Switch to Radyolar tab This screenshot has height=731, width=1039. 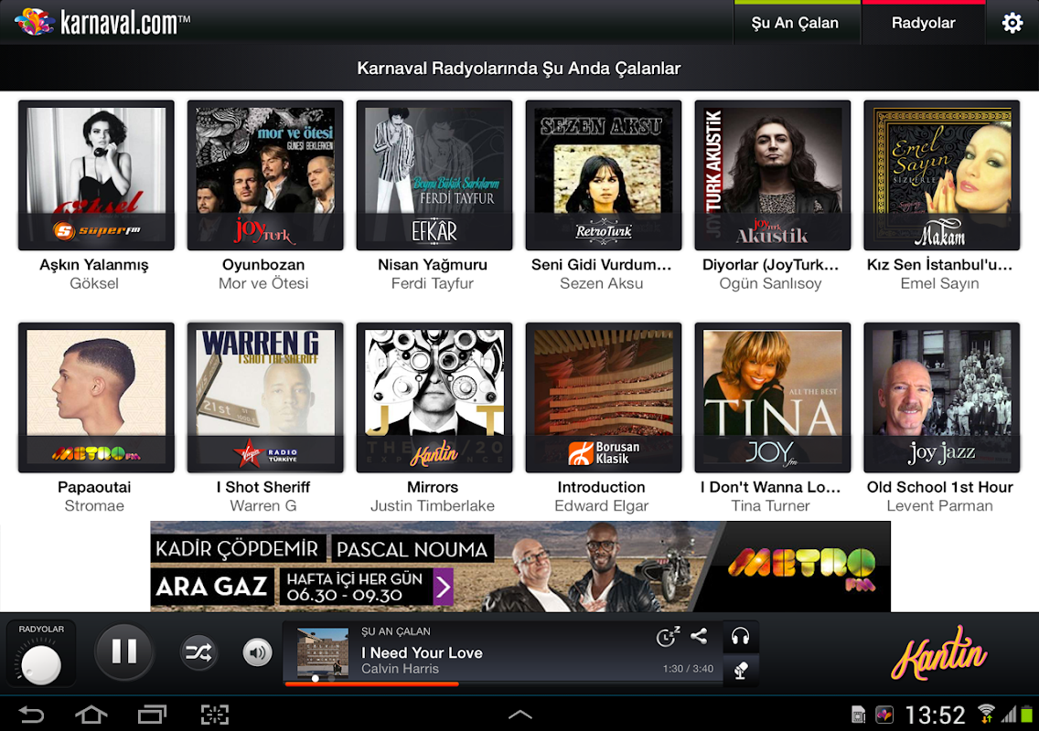coord(923,23)
